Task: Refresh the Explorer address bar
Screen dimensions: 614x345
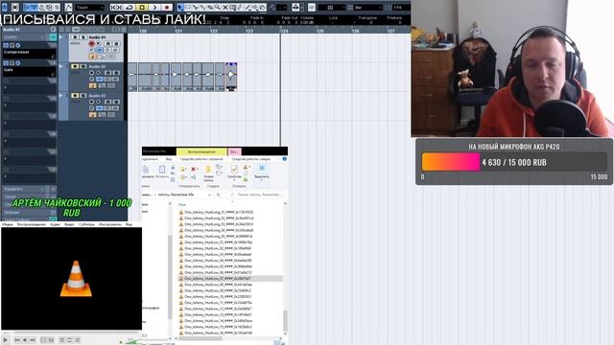Action: click(x=219, y=195)
